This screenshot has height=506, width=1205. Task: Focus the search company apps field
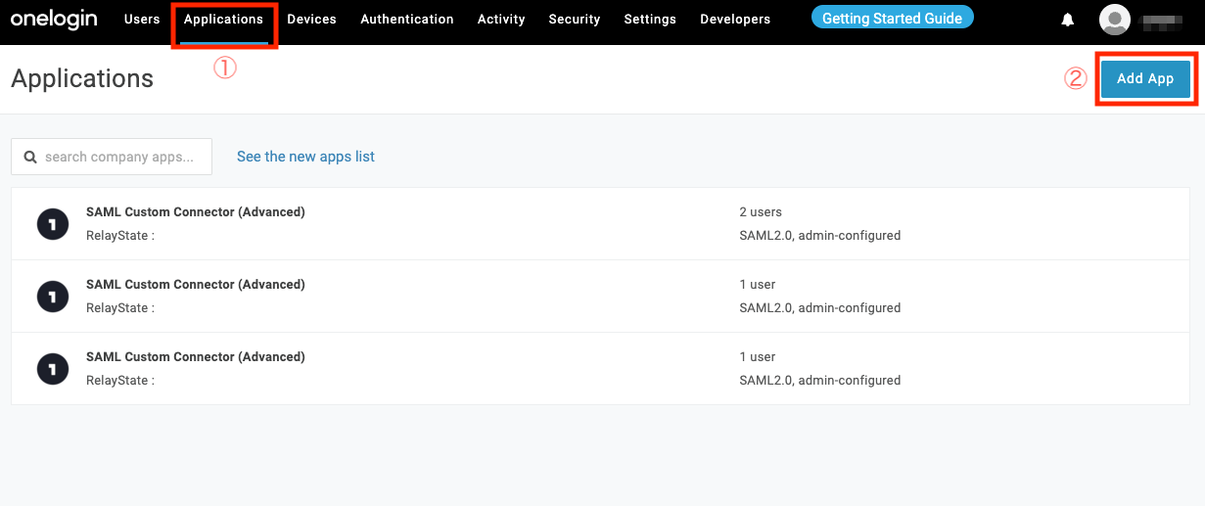tap(112, 157)
